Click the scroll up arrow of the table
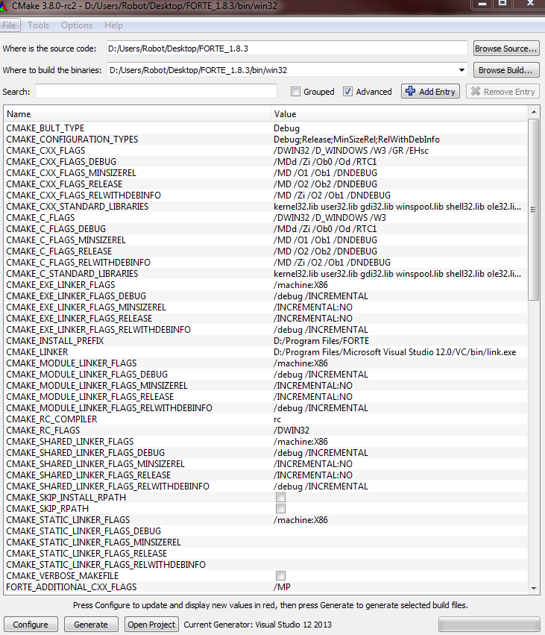The image size is (545, 635). (x=534, y=112)
